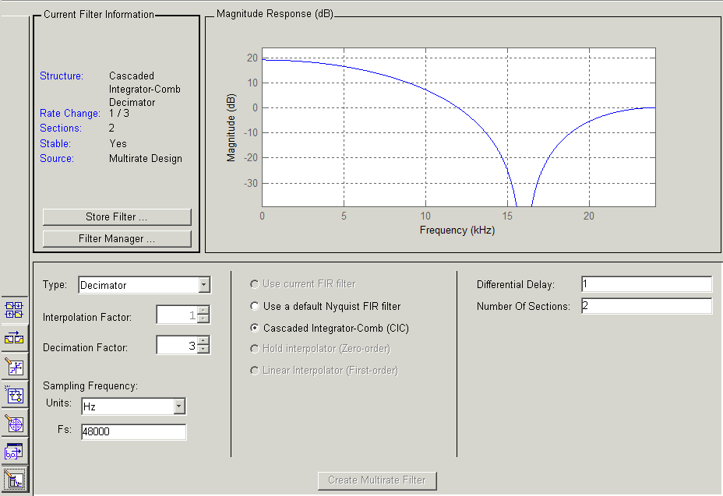Click the 'Magnitude (dB)' axis label
723x496 pixels.
tap(231, 128)
